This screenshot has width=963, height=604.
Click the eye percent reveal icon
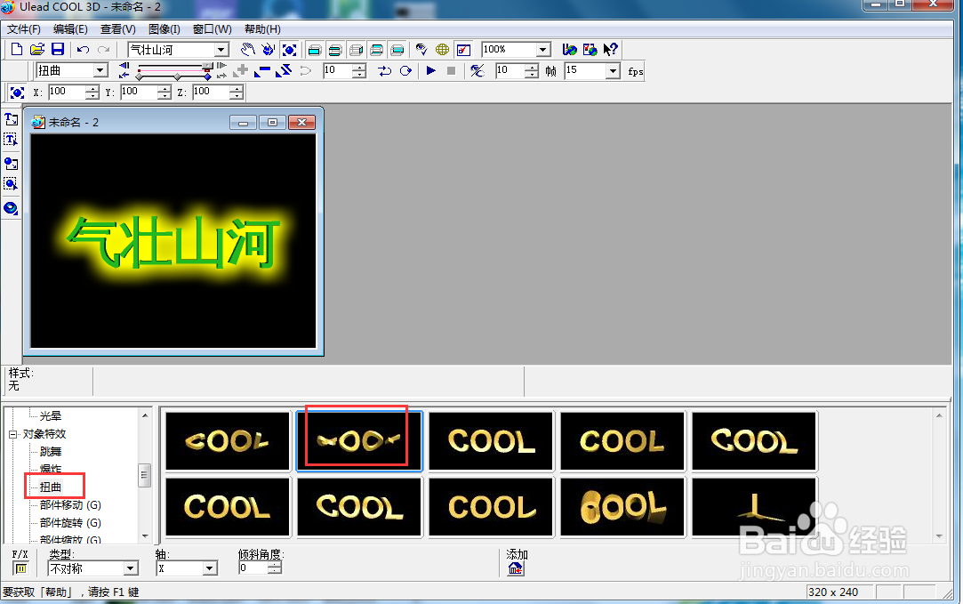click(x=477, y=70)
